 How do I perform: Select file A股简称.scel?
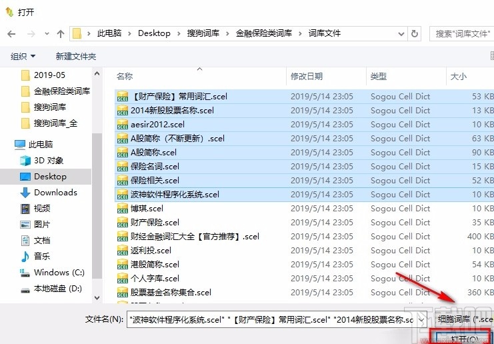click(x=305, y=153)
